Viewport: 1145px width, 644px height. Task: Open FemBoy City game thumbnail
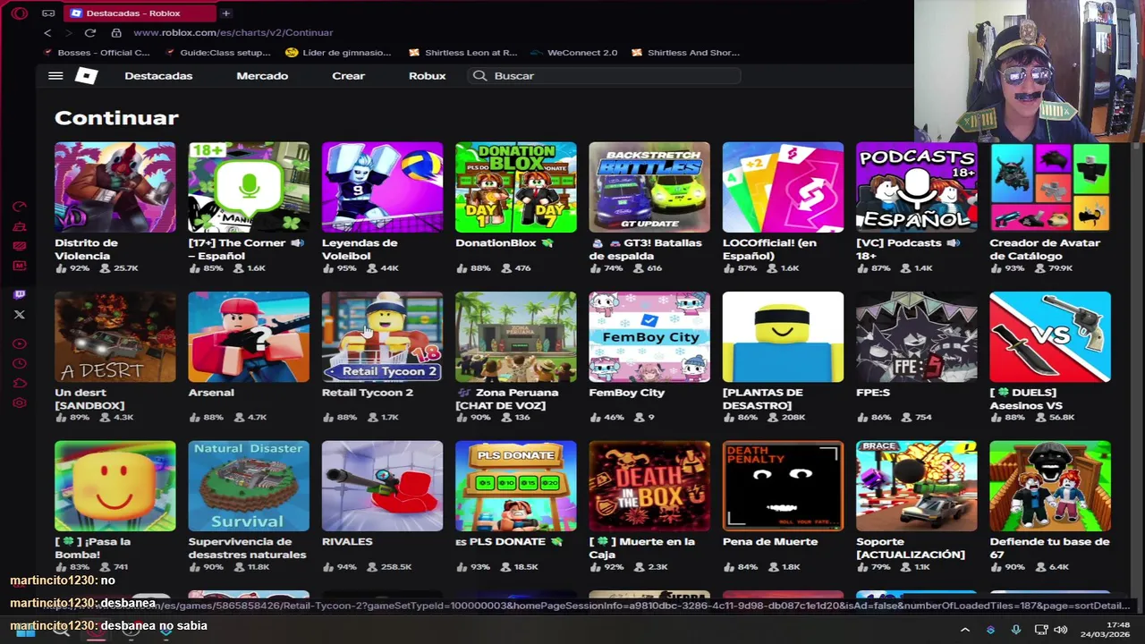(x=649, y=336)
